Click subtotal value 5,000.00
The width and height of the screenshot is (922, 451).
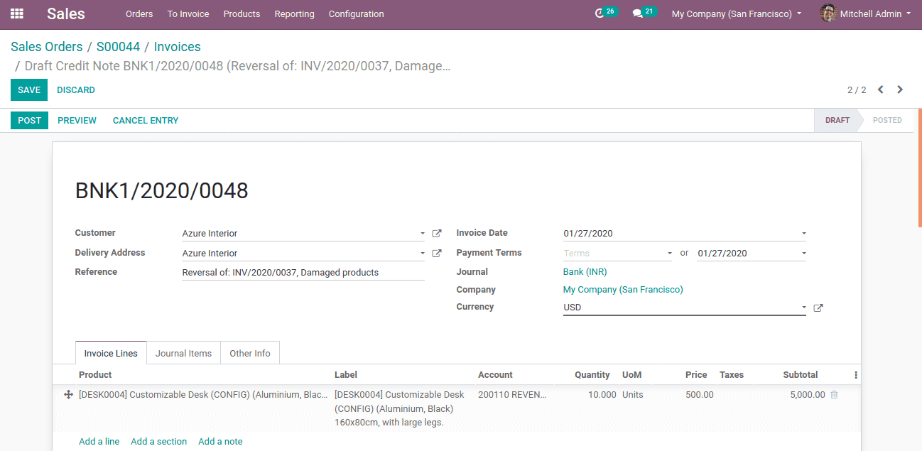[x=808, y=395]
